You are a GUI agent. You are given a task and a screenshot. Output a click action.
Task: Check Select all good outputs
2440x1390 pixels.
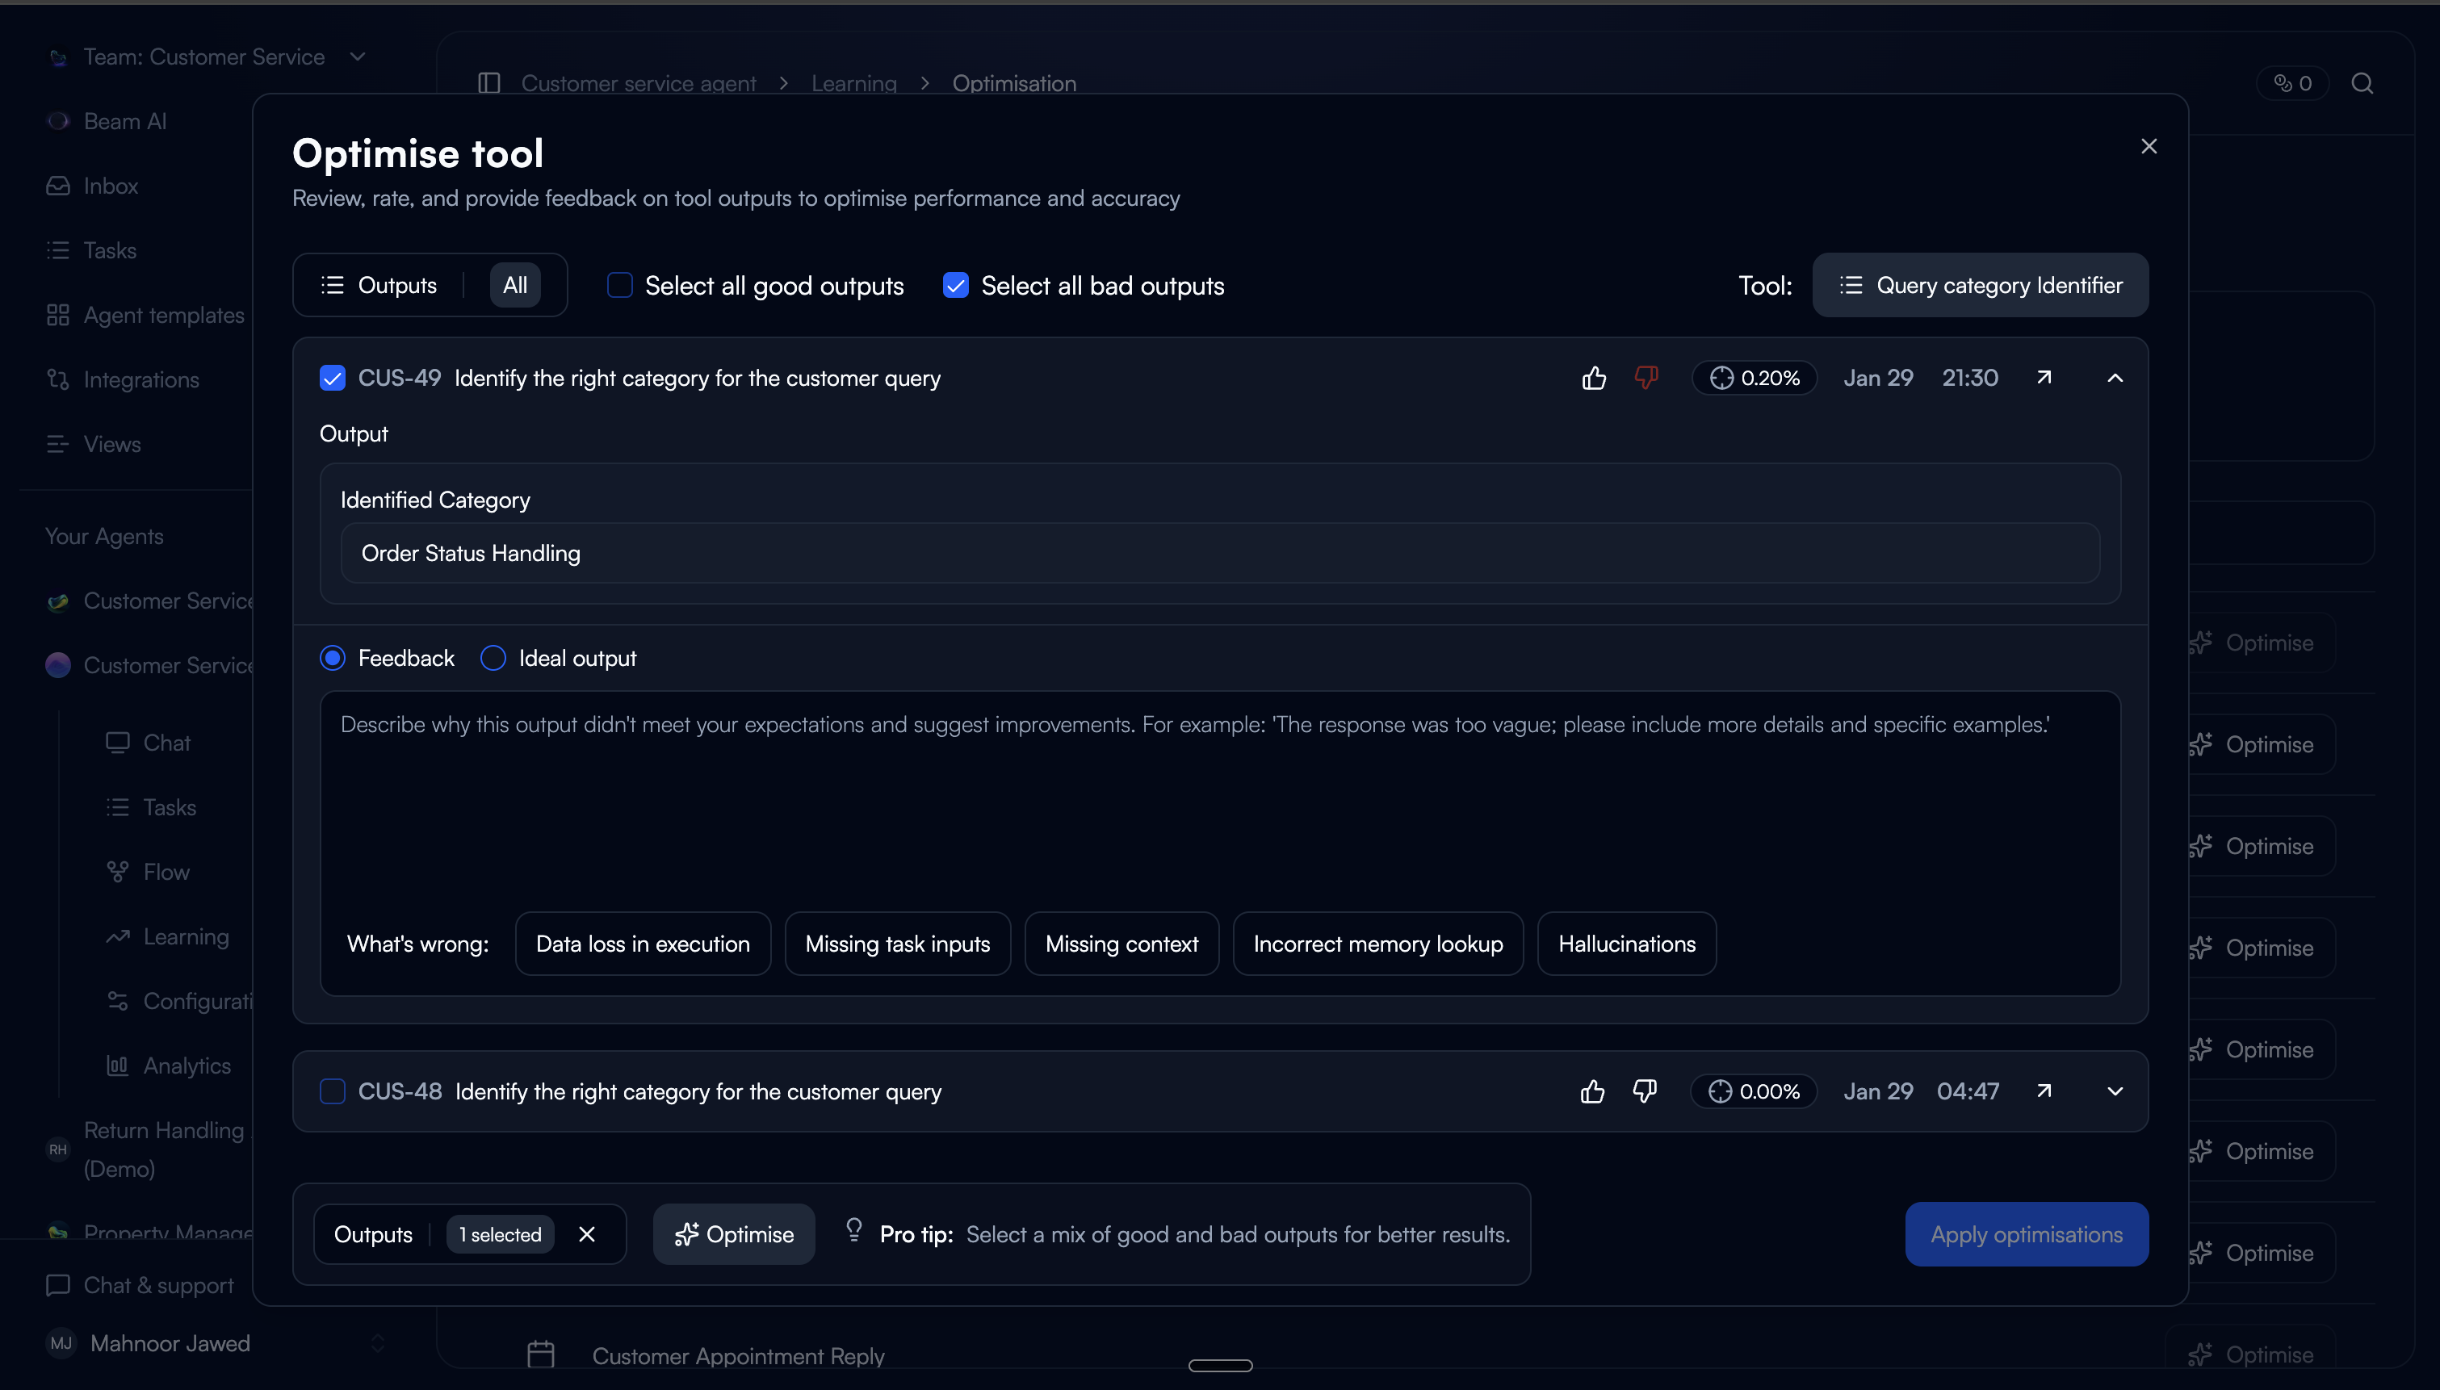click(621, 286)
